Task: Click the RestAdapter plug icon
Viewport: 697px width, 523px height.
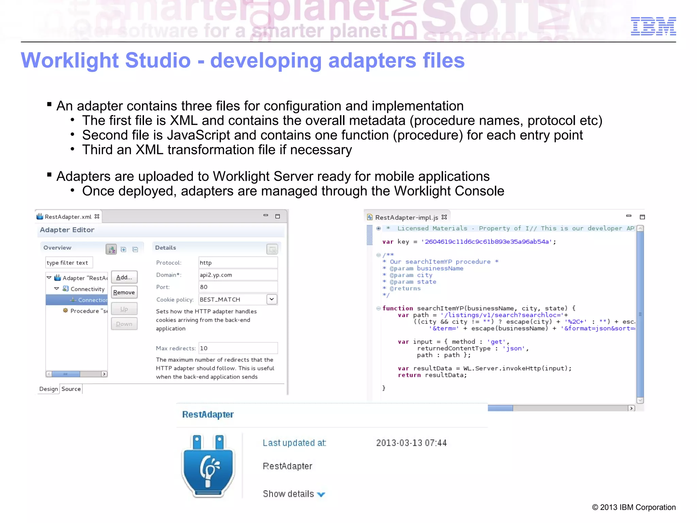Action: tap(208, 466)
